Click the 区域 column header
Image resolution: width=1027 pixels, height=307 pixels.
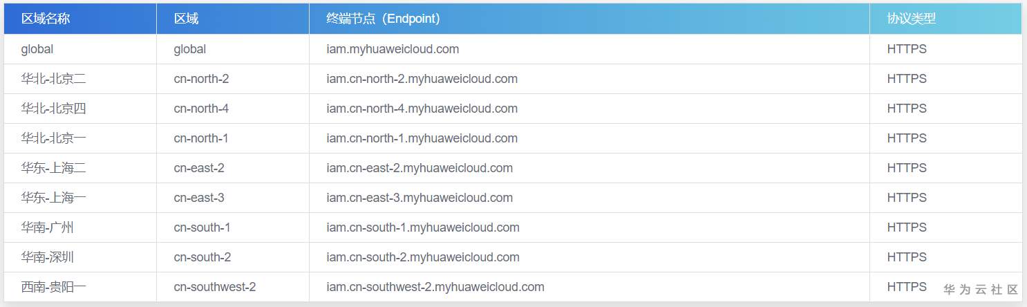tap(187, 19)
